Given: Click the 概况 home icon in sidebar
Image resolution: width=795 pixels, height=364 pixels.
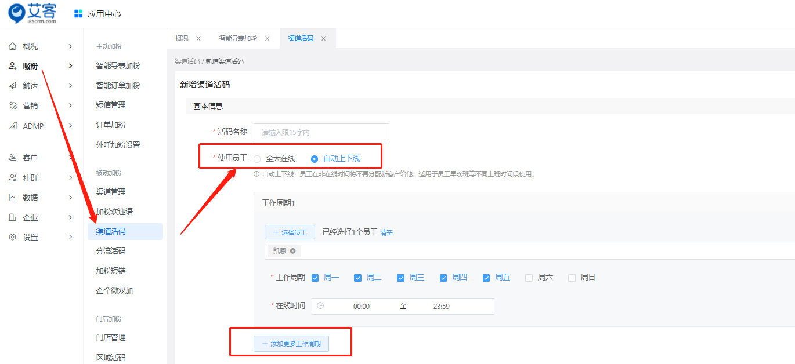Looking at the screenshot, I should (13, 46).
